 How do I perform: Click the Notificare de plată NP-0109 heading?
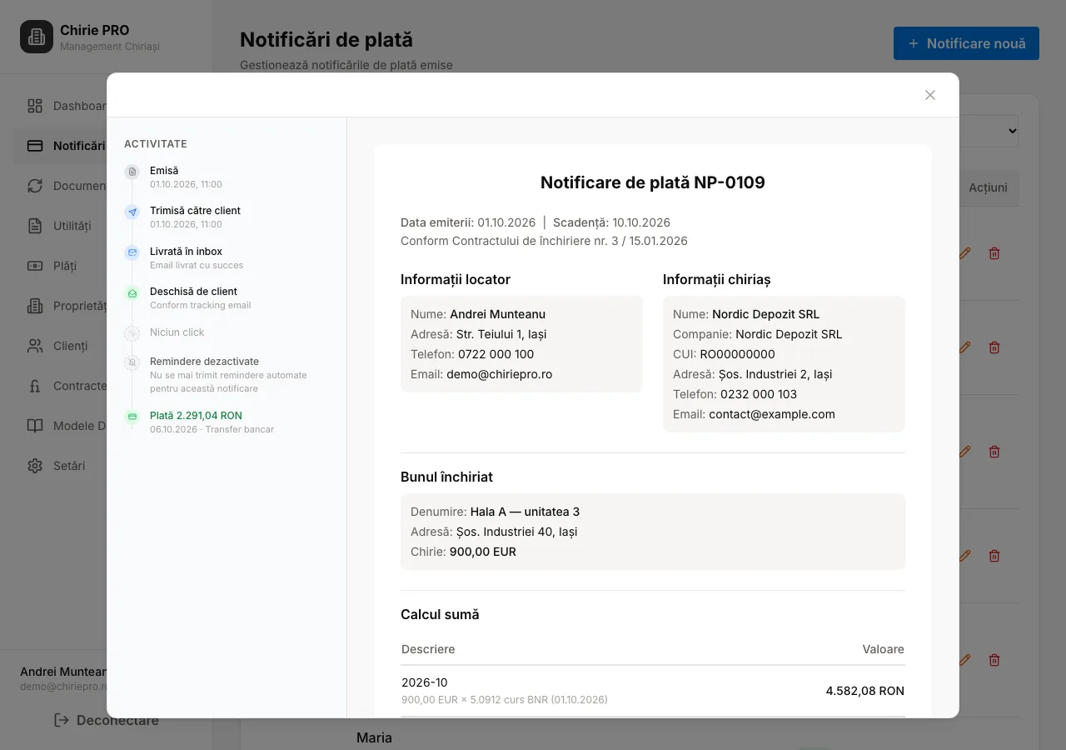click(653, 182)
